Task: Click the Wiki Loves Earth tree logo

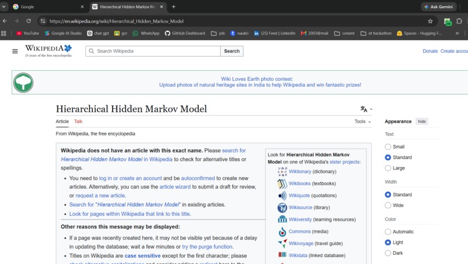Action: point(23,82)
